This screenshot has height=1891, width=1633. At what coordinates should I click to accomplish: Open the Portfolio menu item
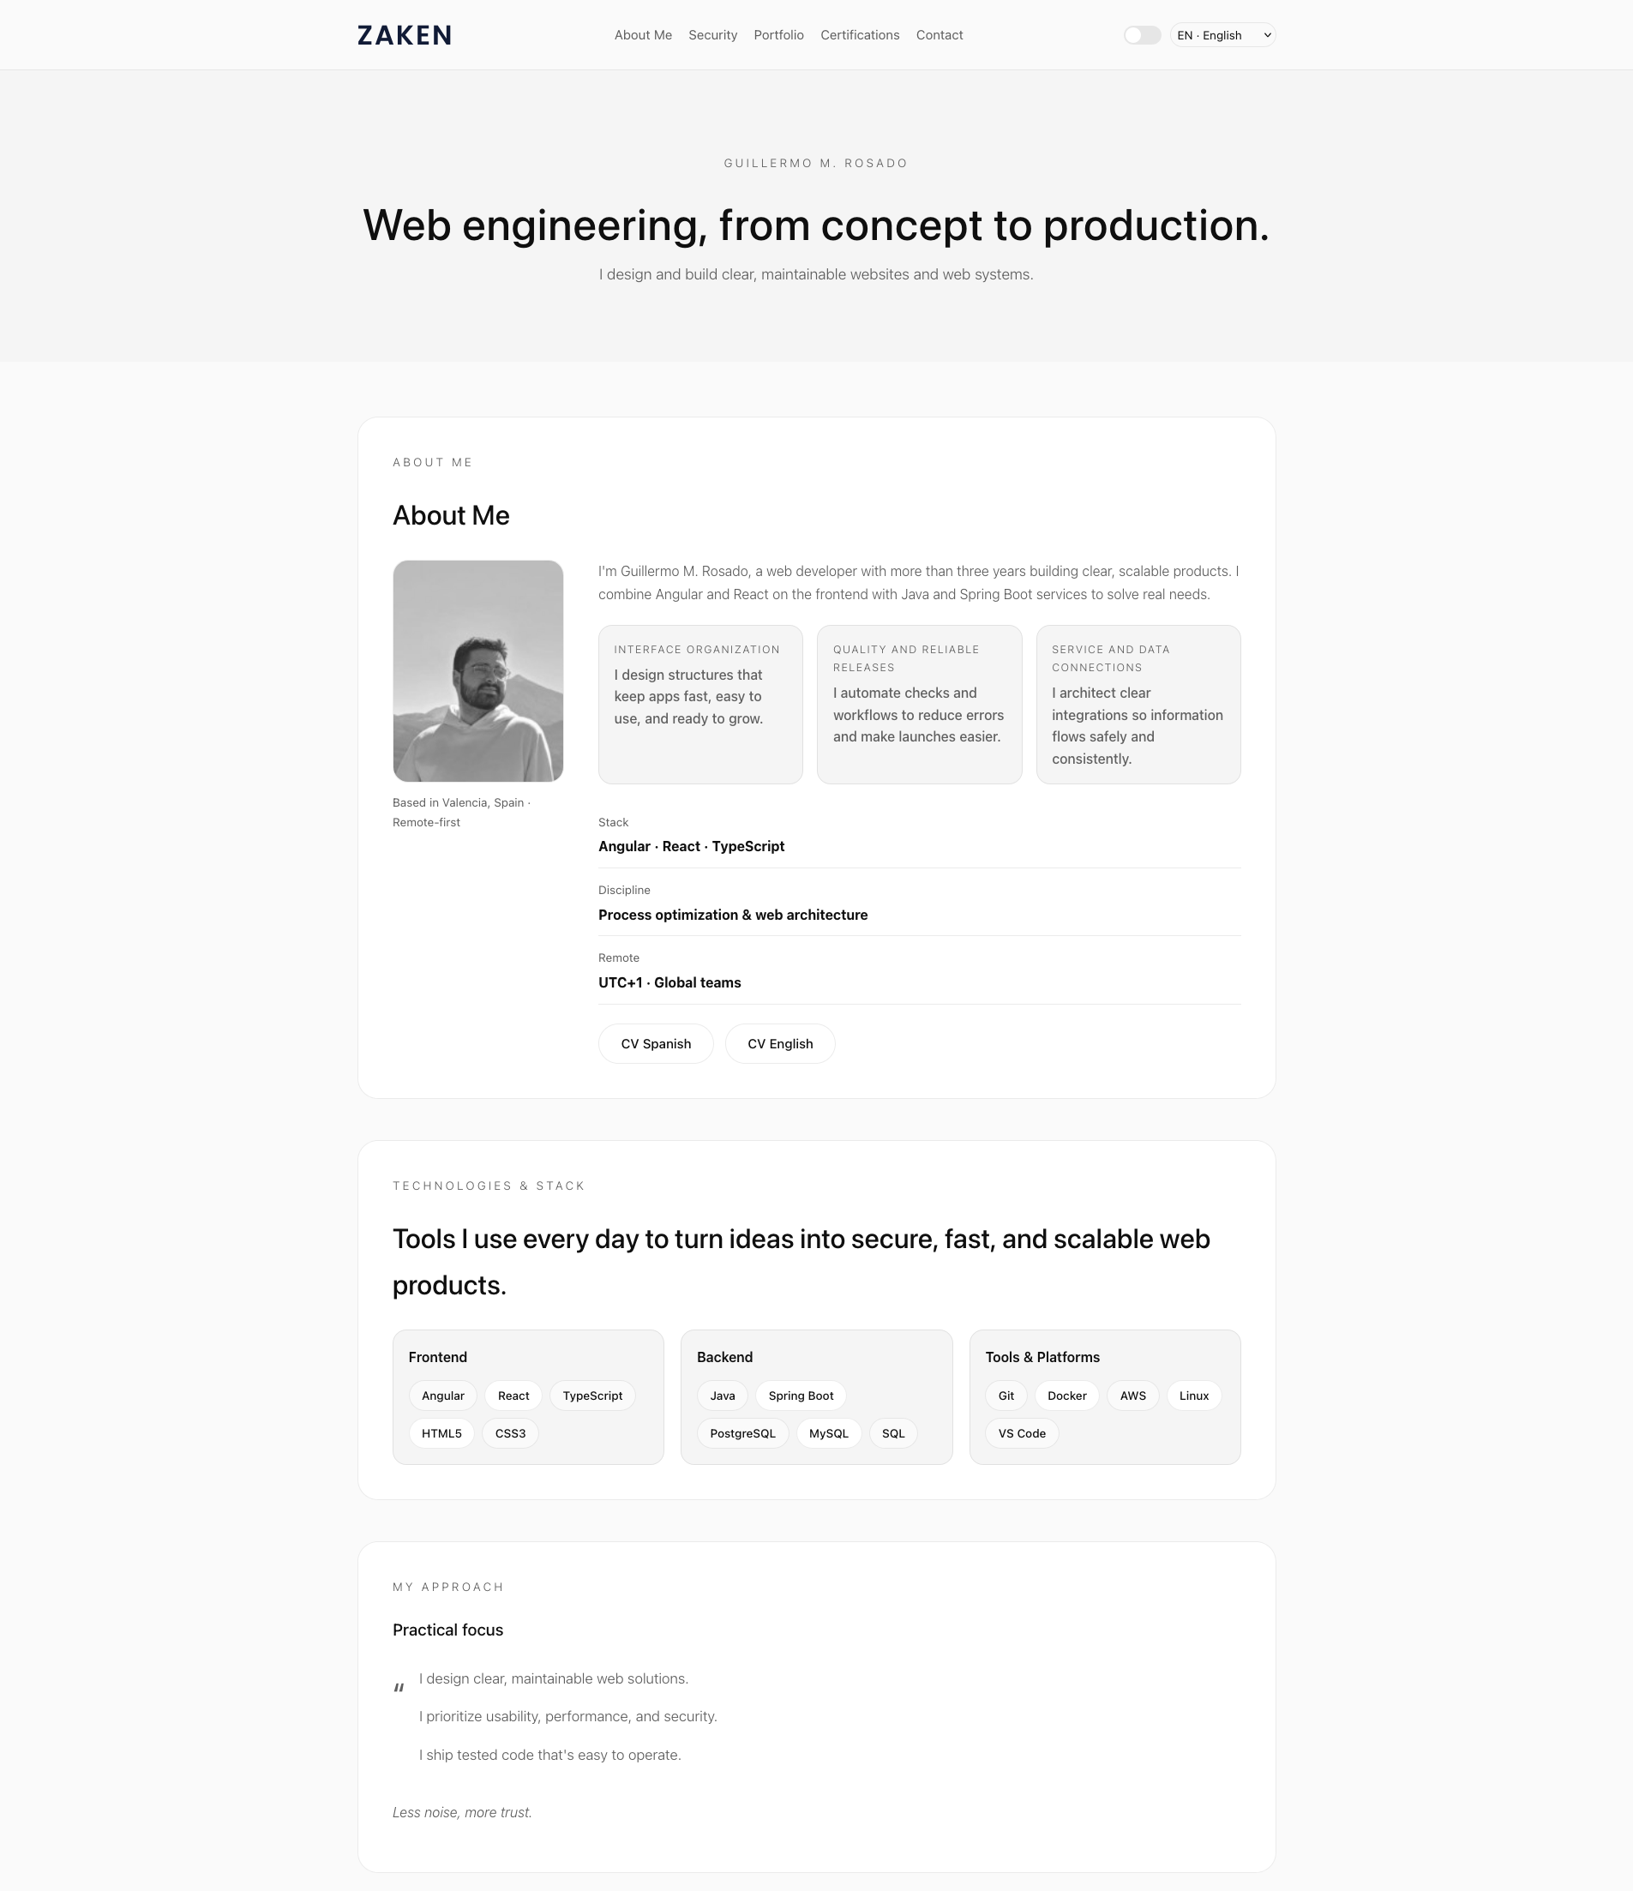(x=777, y=34)
